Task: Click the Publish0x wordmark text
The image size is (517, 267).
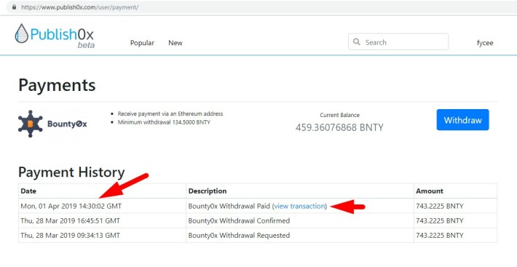Action: pos(62,34)
